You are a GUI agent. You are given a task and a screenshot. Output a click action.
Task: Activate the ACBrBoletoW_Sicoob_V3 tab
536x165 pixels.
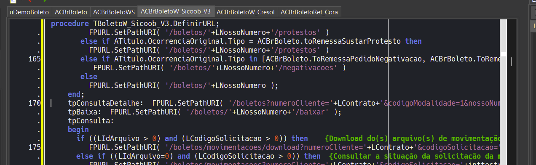click(x=176, y=11)
